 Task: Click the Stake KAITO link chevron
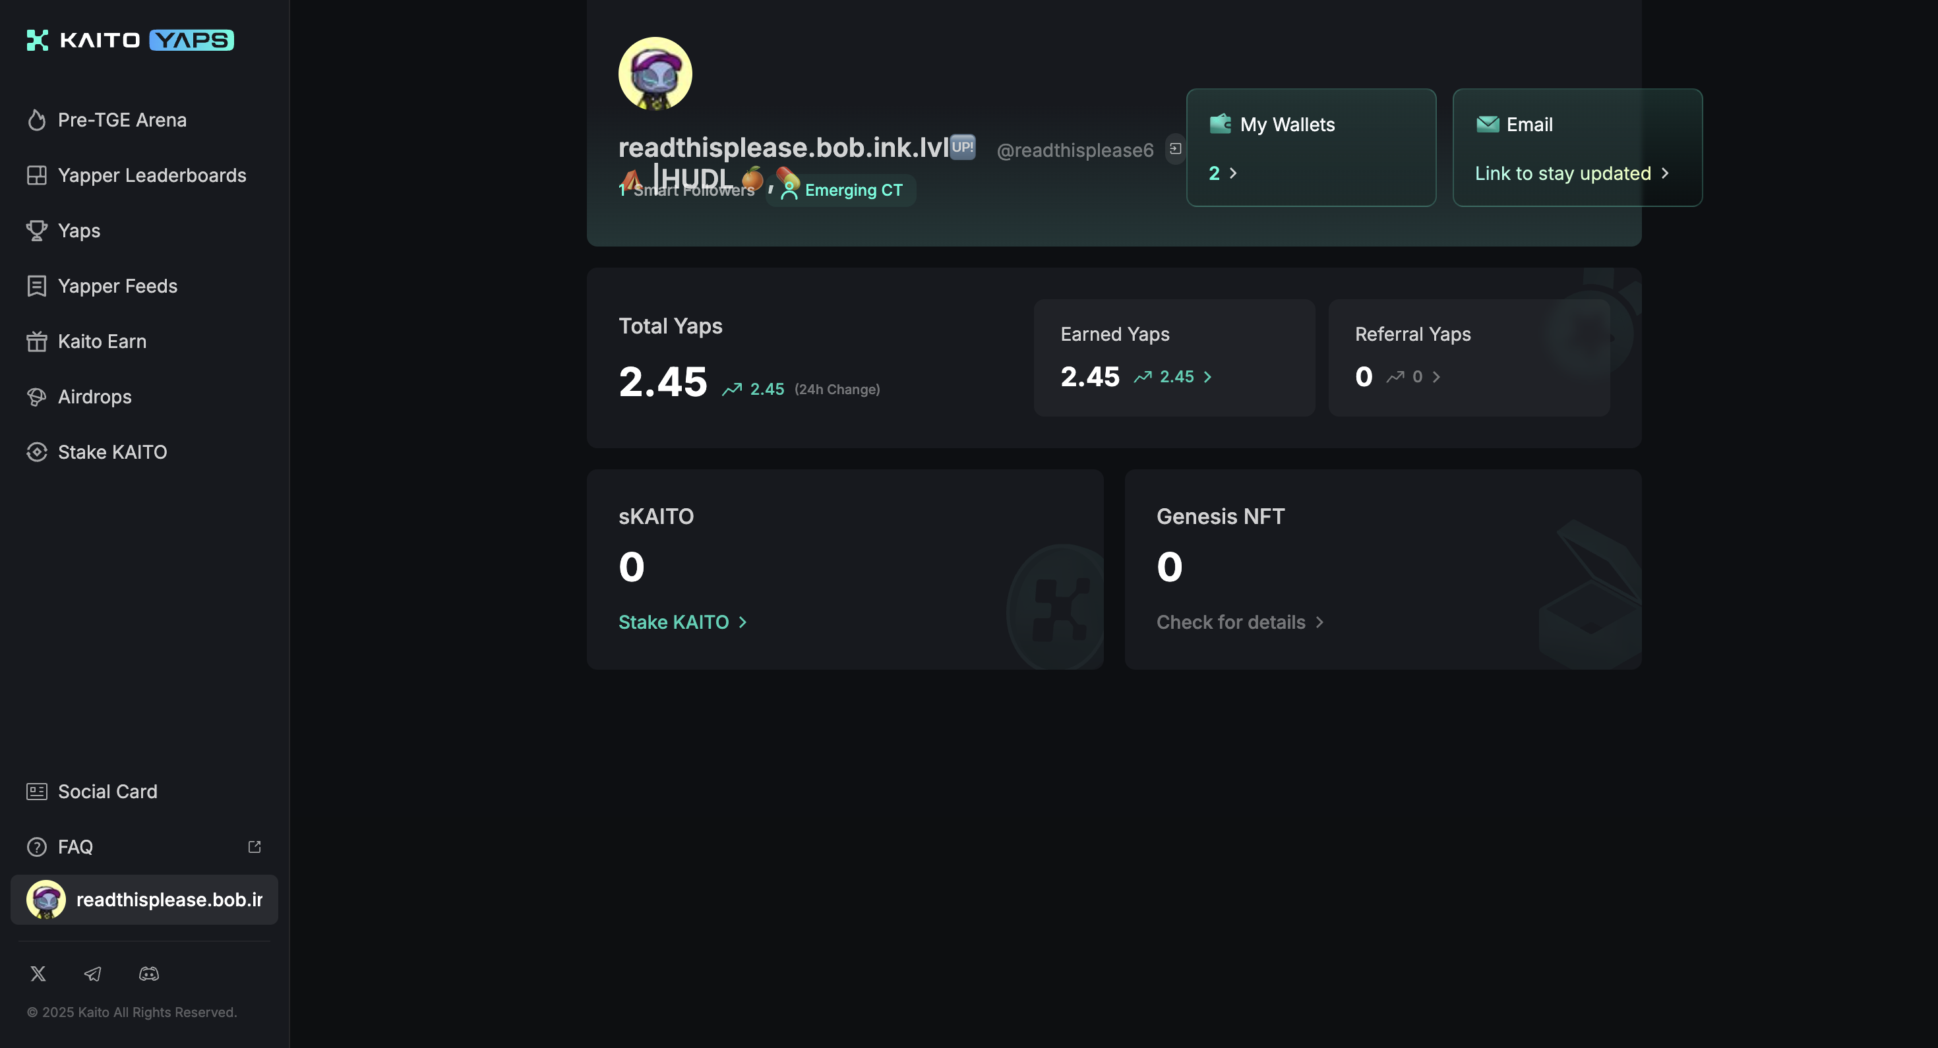click(x=742, y=622)
